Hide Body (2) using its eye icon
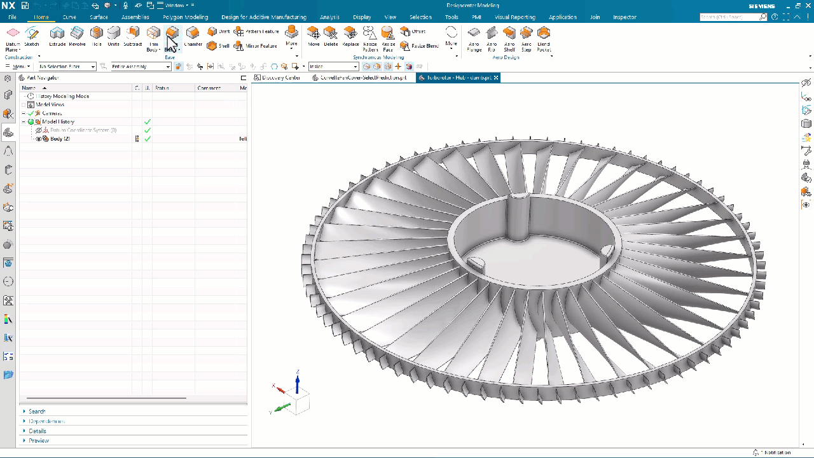Screen dimensions: 814x458 (x=39, y=139)
